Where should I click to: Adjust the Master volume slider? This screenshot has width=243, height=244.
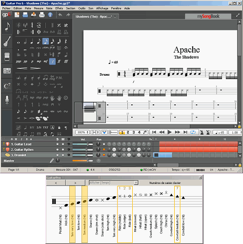point(82,161)
